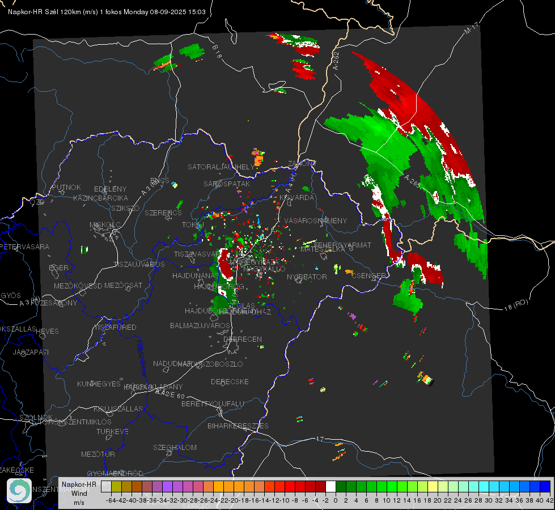Screen dimensions: 555x510
Task: Click the purple swatch between -34 and -32
Action: point(167,487)
